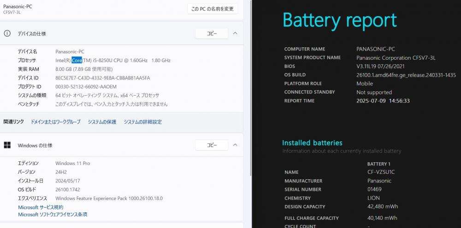Collapse the デバイスの仕様 section chevron
461x228 pixels.
pos(235,34)
